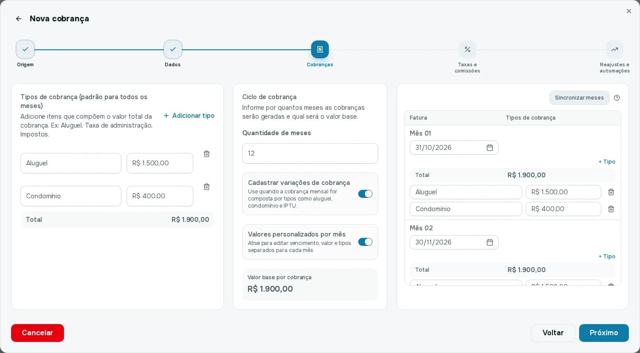This screenshot has height=353, width=640.
Task: Delete the Condomínio type in the default types panel
Action: [207, 187]
